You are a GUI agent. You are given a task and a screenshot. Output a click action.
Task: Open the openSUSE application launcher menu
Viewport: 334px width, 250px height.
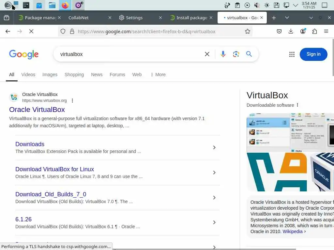(x=8, y=5)
